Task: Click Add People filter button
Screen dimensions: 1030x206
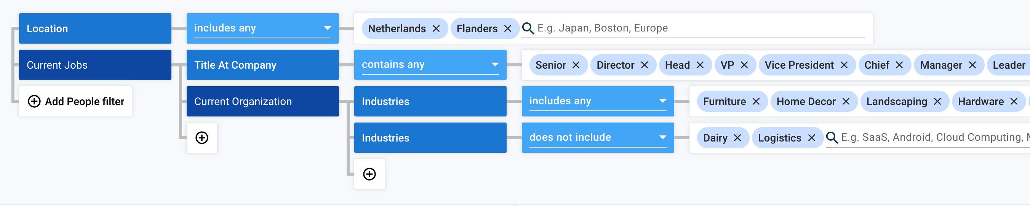Action: [x=75, y=102]
